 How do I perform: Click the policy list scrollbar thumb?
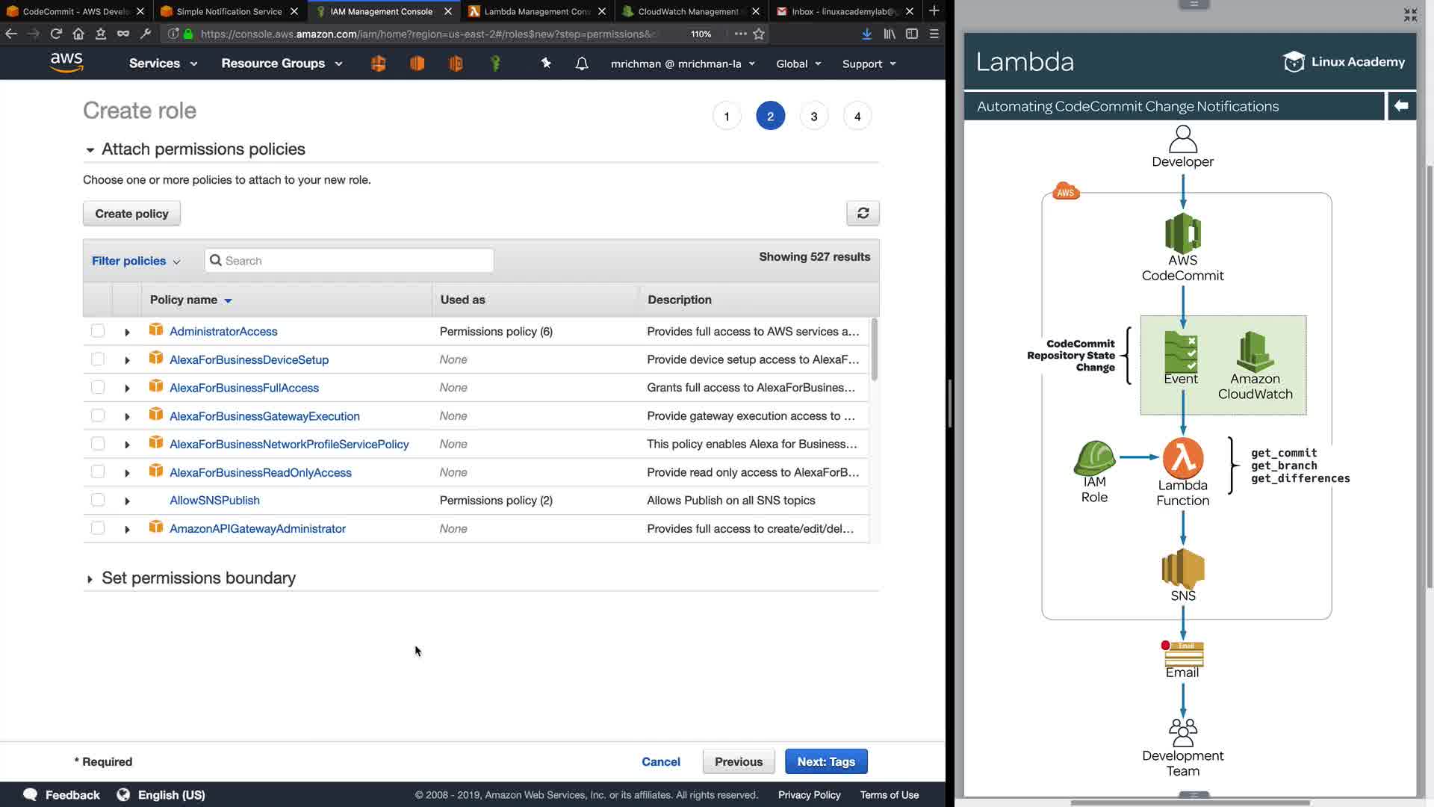coord(874,350)
